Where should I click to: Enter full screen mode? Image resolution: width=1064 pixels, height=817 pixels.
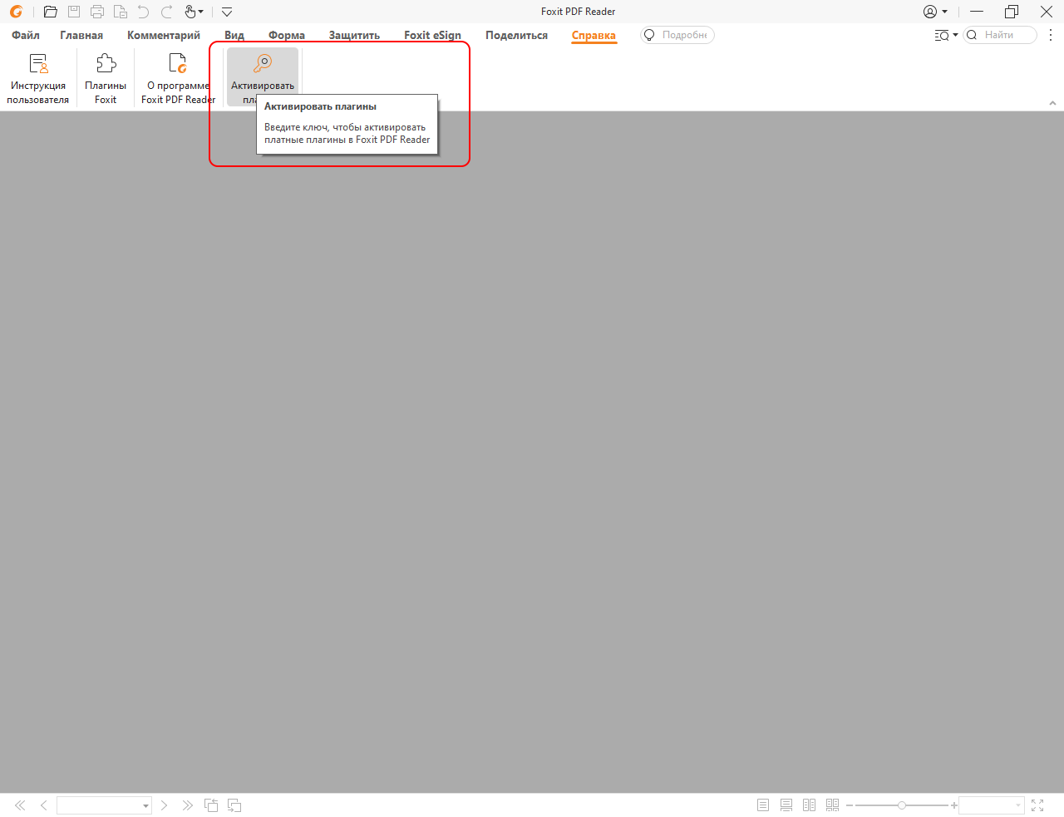coord(1037,805)
